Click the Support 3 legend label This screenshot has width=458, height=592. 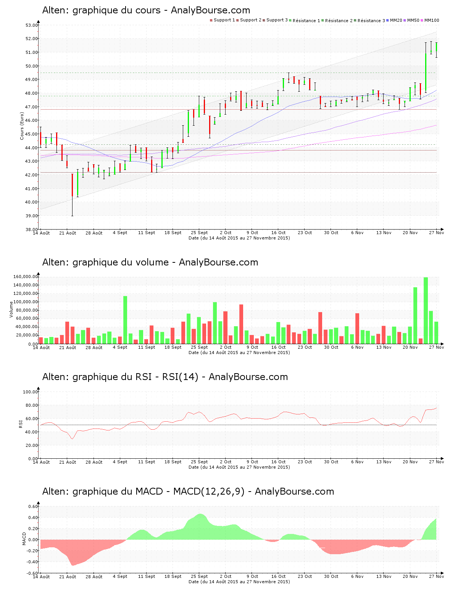[277, 20]
